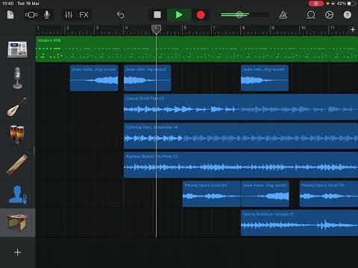358x268 pixels.
Task: Start playback with Play button
Action: pos(179,15)
